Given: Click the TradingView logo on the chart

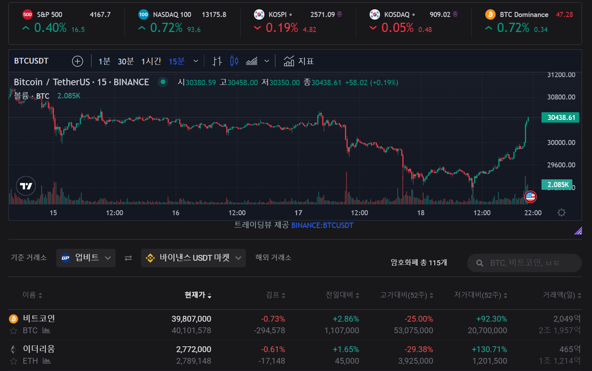Looking at the screenshot, I should click(x=26, y=186).
